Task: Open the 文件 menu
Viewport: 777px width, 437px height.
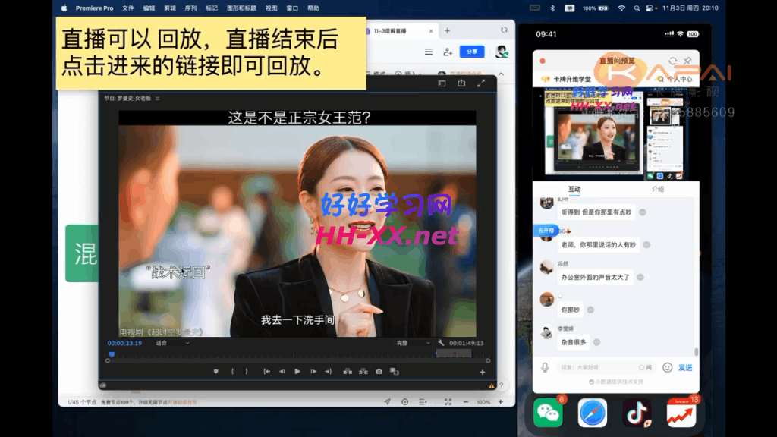Action: [x=127, y=8]
